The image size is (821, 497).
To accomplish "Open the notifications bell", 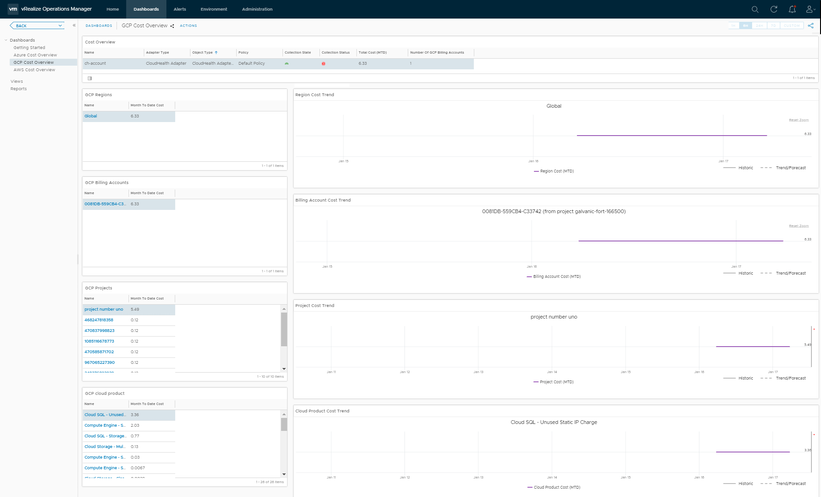I will (x=792, y=9).
